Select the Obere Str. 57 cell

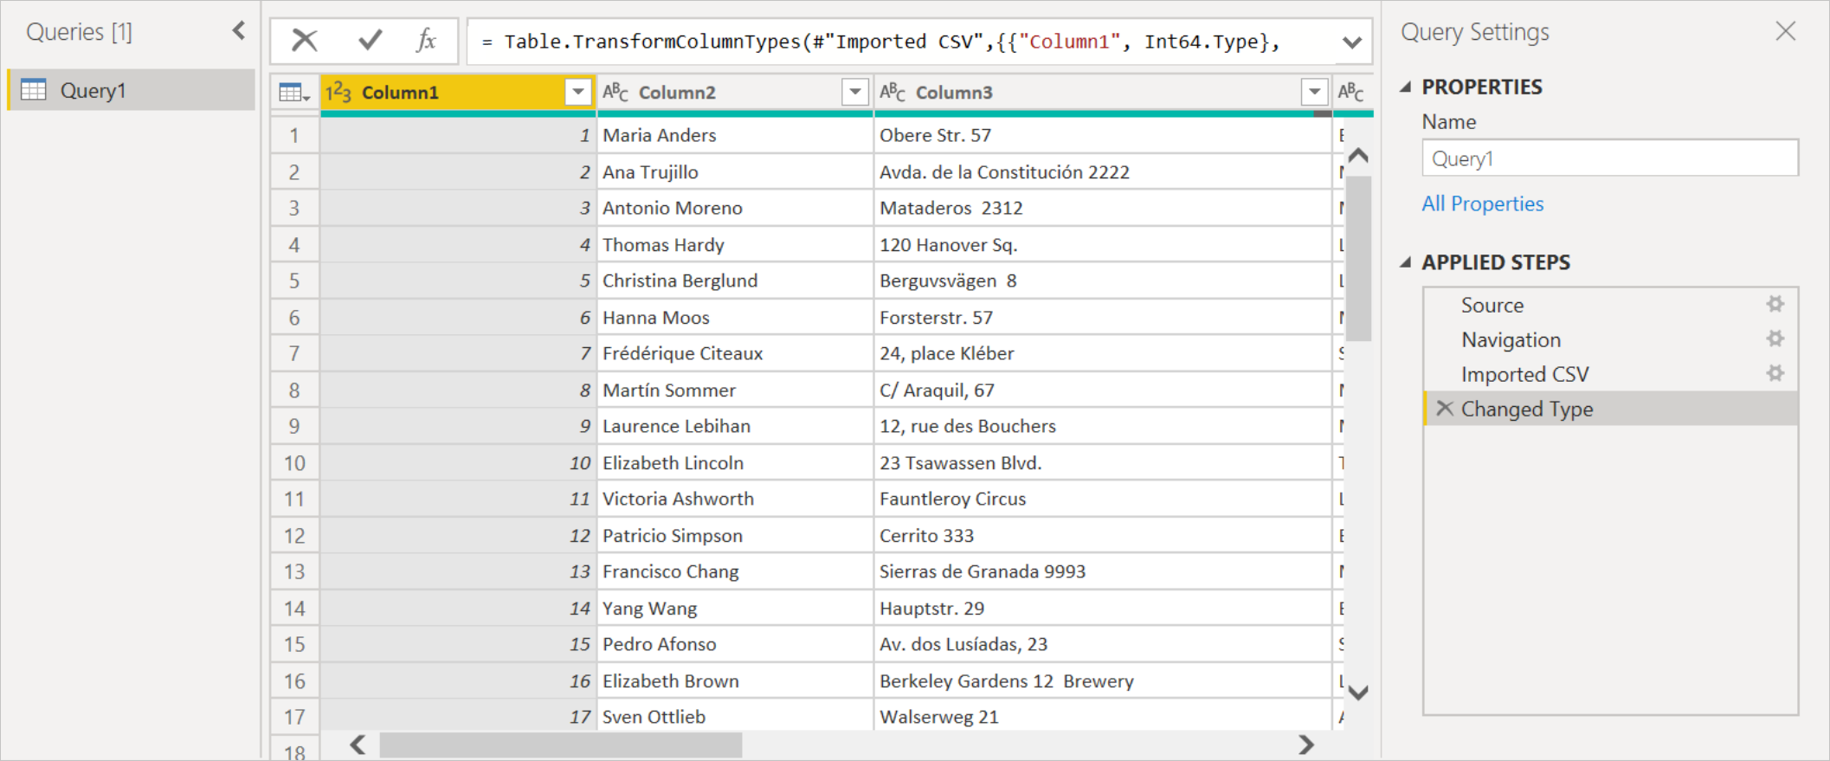coord(1103,135)
